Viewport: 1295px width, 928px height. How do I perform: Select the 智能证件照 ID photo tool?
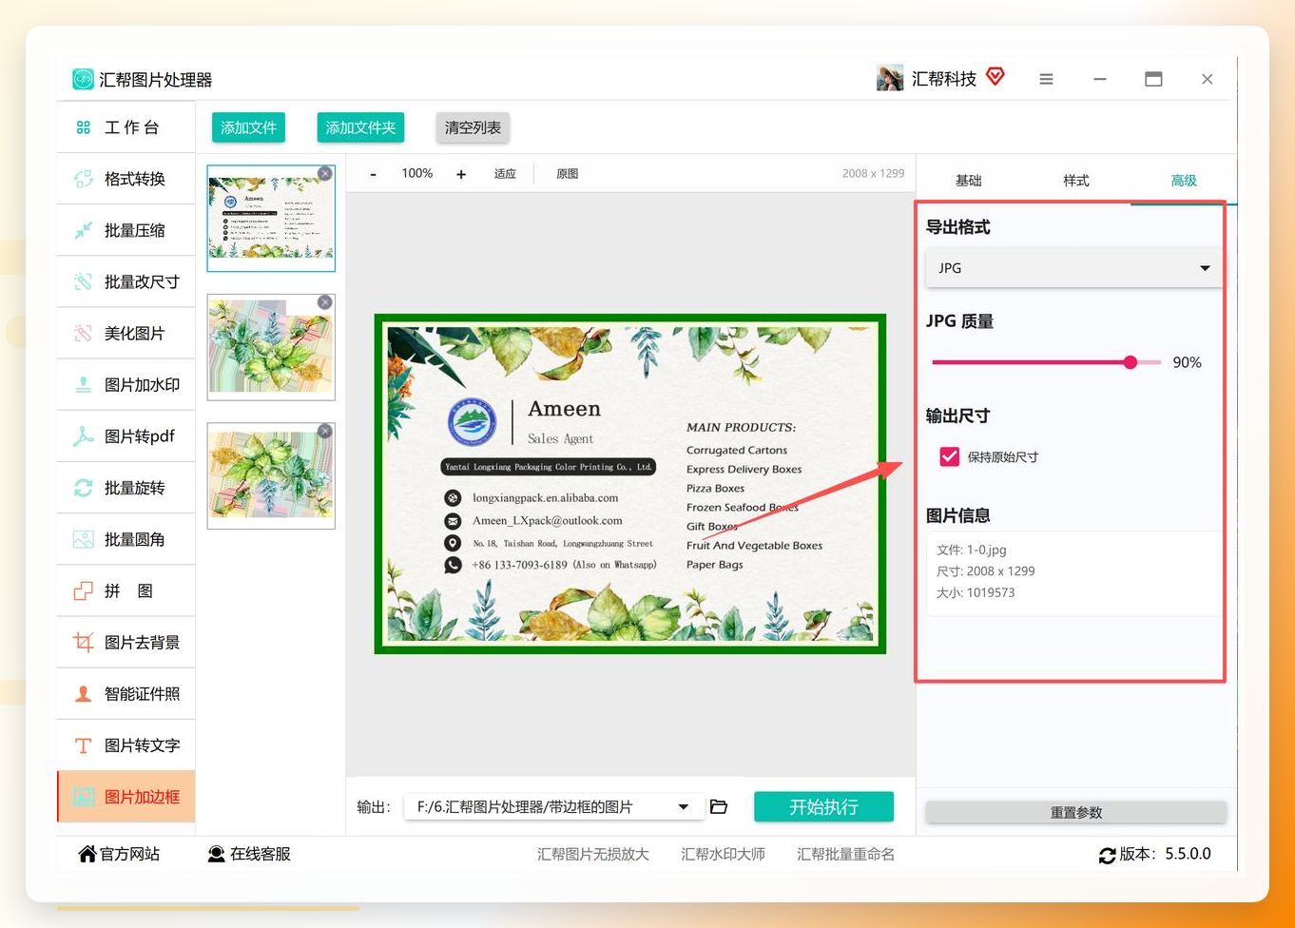pyautogui.click(x=126, y=694)
